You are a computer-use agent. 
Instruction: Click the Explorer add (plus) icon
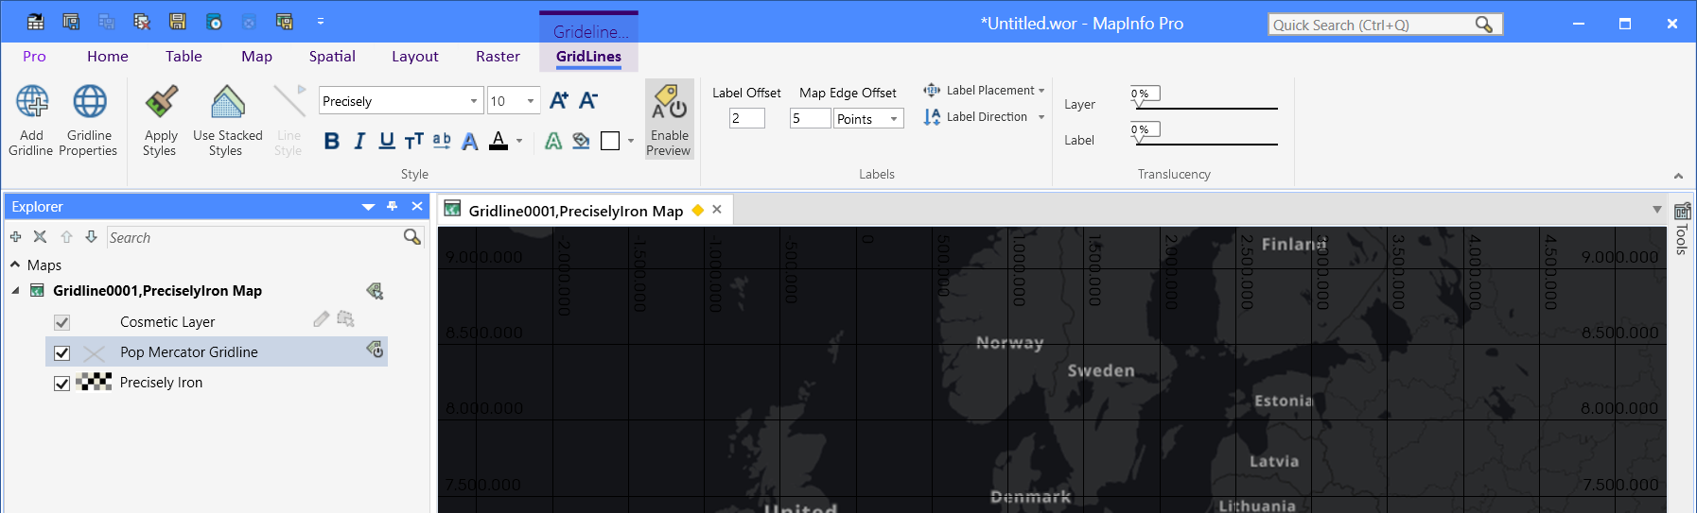[15, 237]
